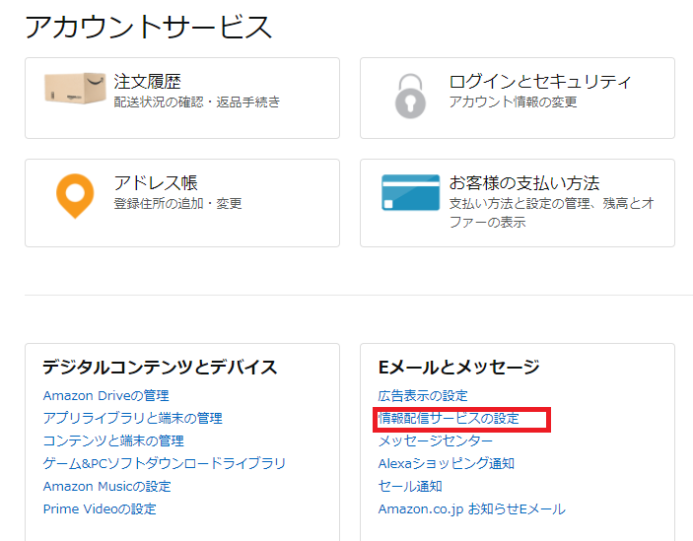Click the Eメールとメッセージ section heading
Image resolution: width=693 pixels, height=541 pixels.
click(459, 368)
